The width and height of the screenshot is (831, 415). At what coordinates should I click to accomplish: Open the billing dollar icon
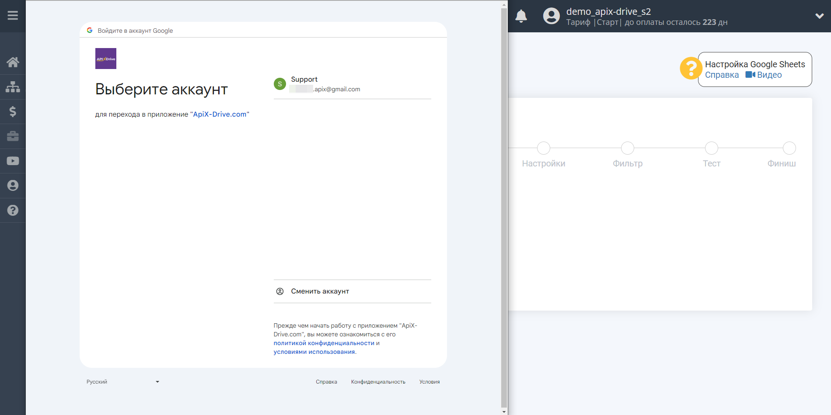coord(13,111)
